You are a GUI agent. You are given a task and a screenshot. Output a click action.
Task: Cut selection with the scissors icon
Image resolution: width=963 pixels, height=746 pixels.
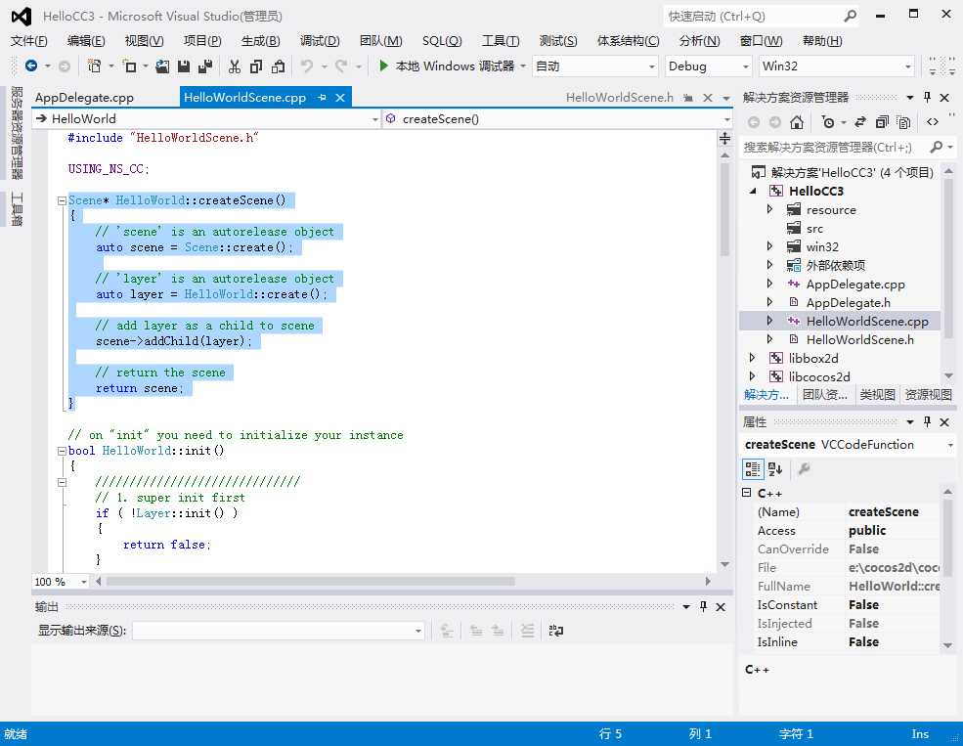(235, 66)
